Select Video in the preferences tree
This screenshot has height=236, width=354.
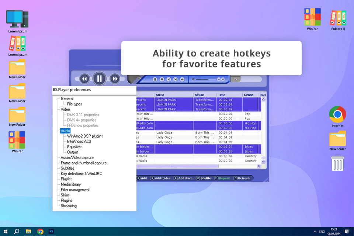65,109
